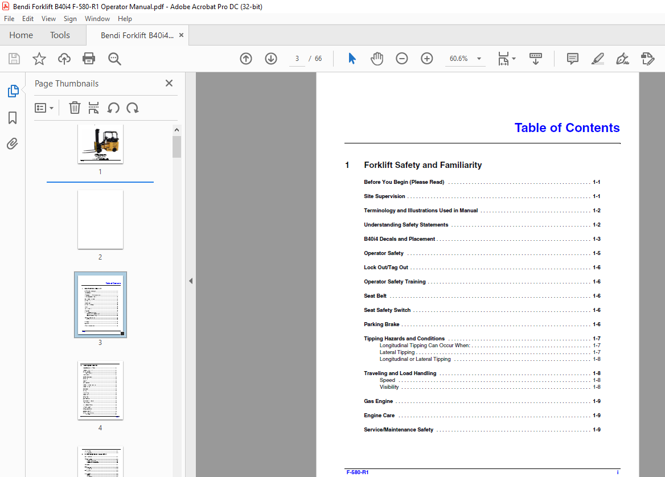Screen dimensions: 665x477
Task: Click the insert page break thumbnails icon
Action: point(94,108)
